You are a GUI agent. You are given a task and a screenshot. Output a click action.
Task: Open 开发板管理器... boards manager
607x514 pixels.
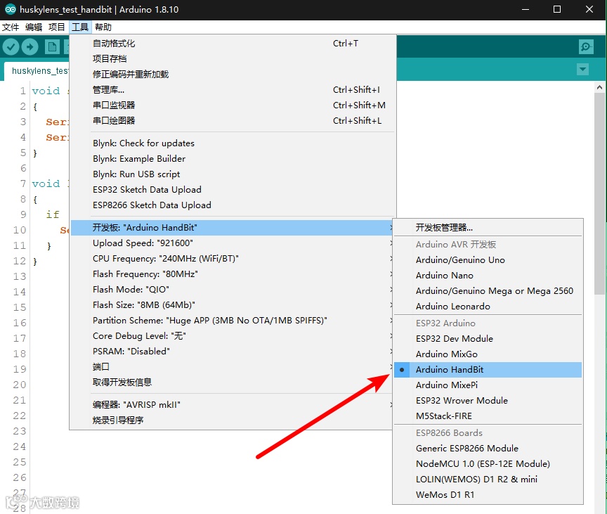pos(488,228)
